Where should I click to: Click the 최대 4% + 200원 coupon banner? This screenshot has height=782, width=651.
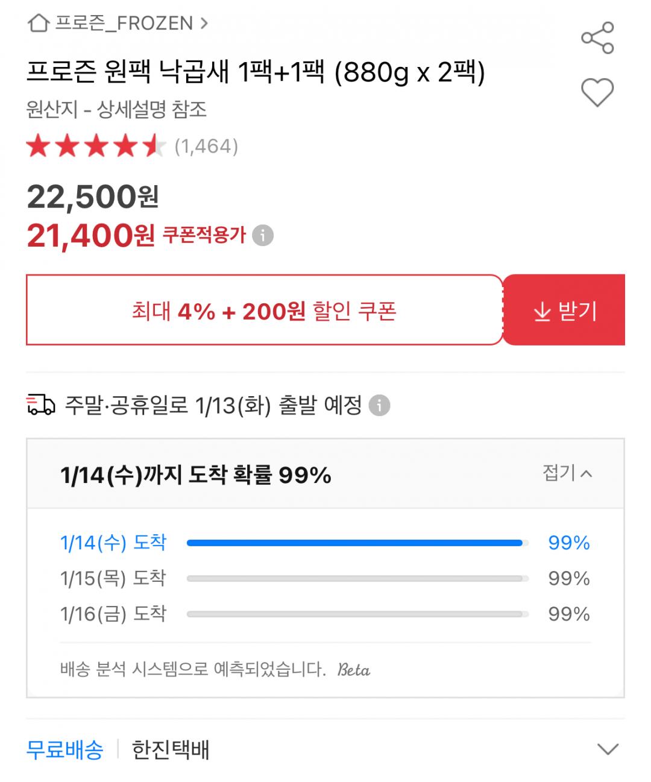click(x=264, y=311)
